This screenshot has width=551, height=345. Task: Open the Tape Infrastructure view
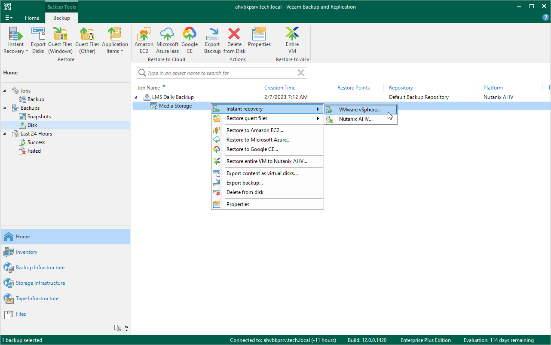tap(65, 299)
